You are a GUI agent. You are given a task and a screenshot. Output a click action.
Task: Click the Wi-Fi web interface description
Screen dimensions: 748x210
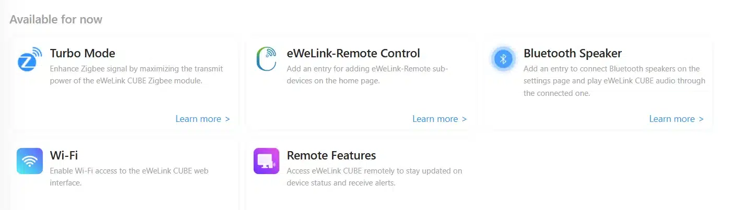(x=129, y=177)
